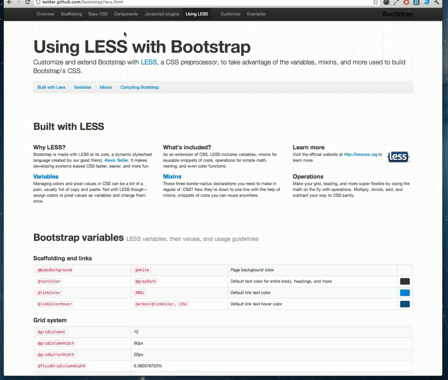
Task: Open the Customize nav item
Action: pos(230,14)
